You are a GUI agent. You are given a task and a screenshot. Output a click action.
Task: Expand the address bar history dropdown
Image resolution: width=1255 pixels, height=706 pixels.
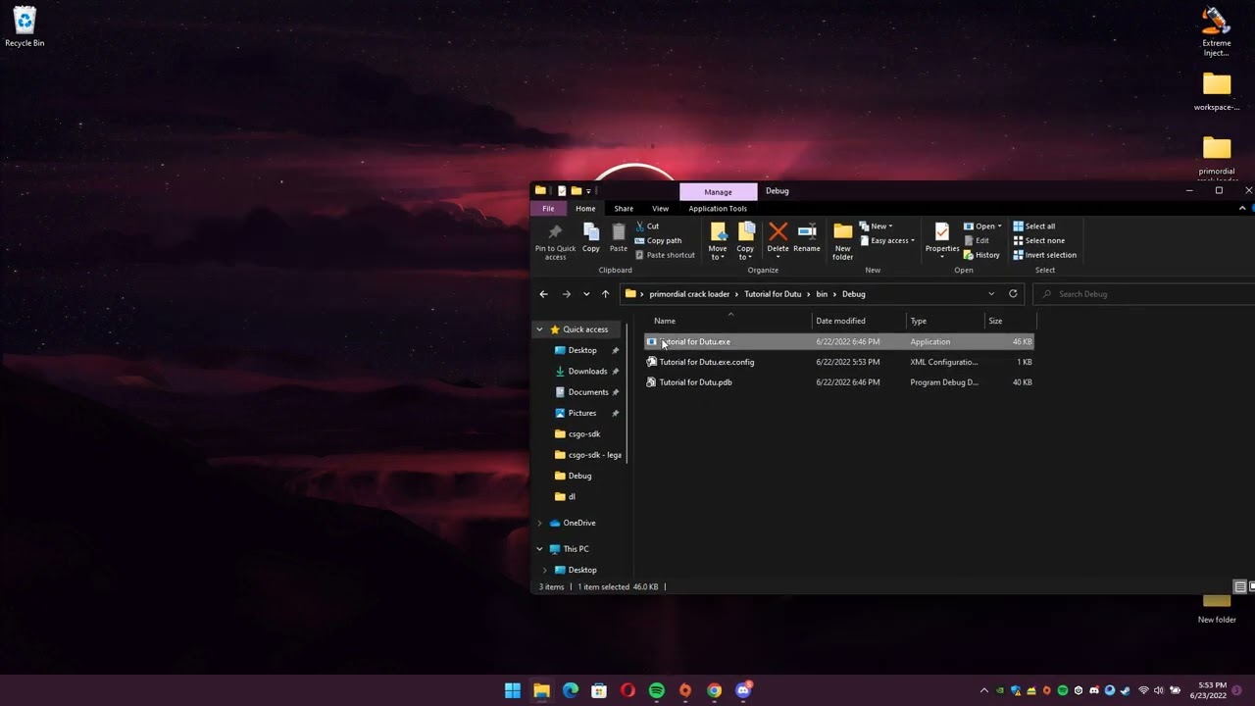991,294
